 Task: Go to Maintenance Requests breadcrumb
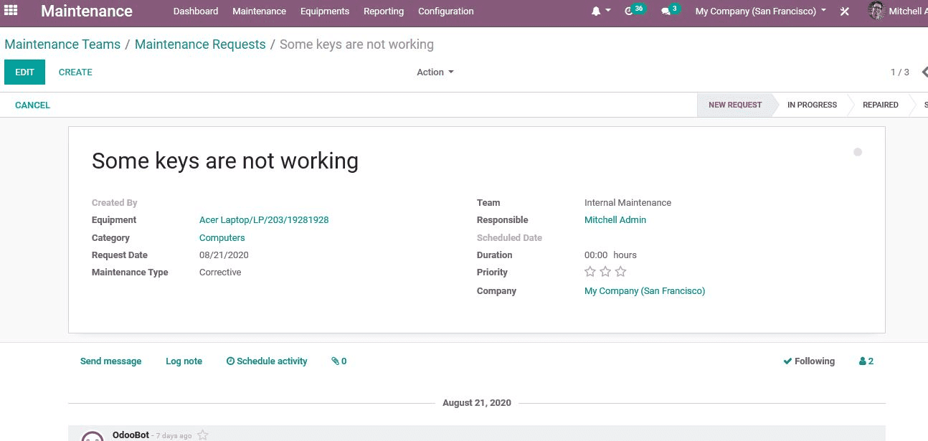[200, 44]
